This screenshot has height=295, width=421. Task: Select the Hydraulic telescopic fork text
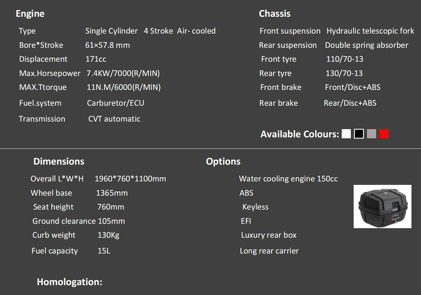tap(370, 31)
